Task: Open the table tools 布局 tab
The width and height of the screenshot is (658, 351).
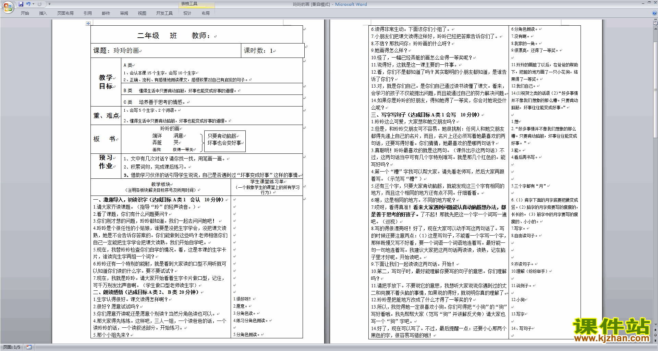Action: point(206,13)
